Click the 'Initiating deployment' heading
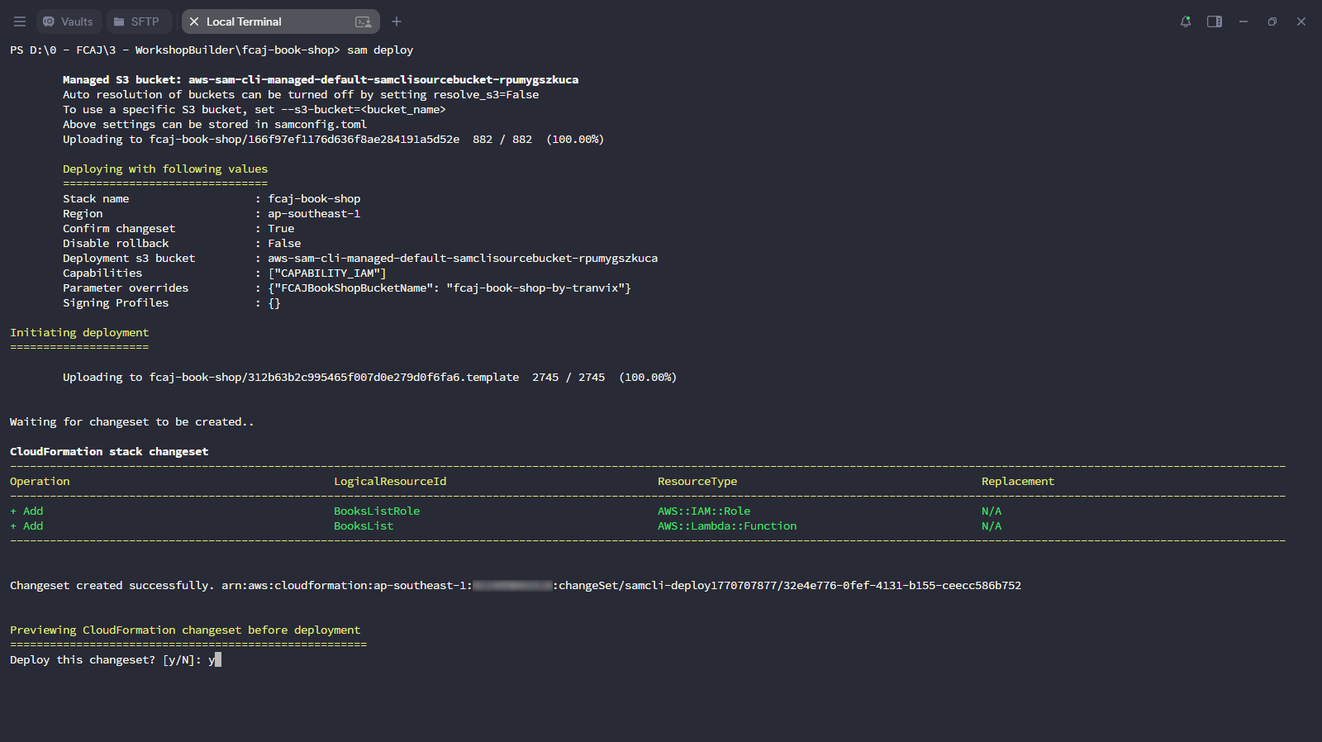This screenshot has height=742, width=1322. (79, 333)
